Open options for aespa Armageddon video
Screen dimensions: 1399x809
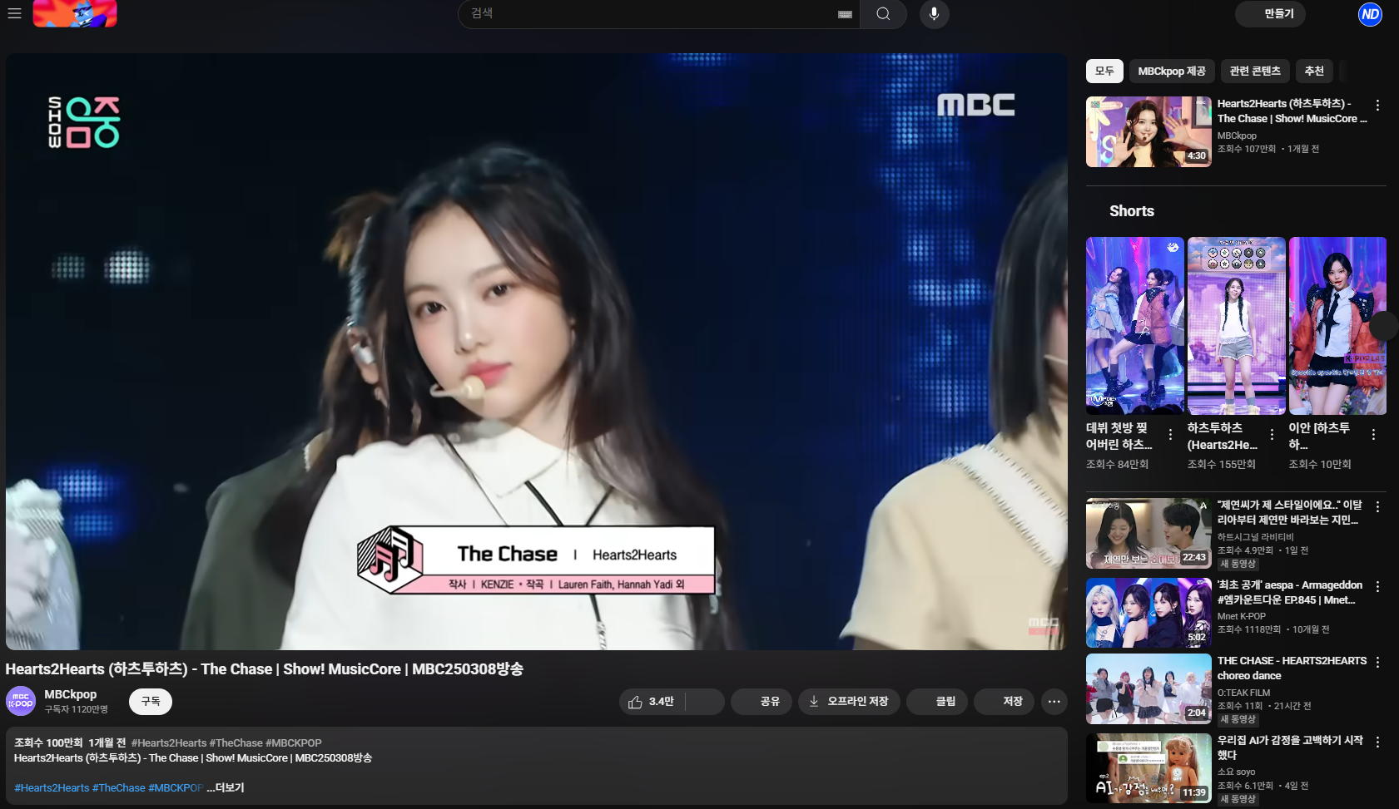(1377, 587)
